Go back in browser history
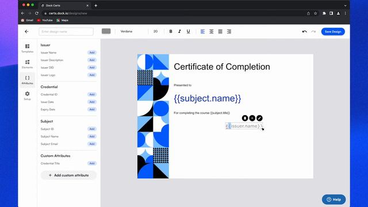 pyautogui.click(x=23, y=13)
